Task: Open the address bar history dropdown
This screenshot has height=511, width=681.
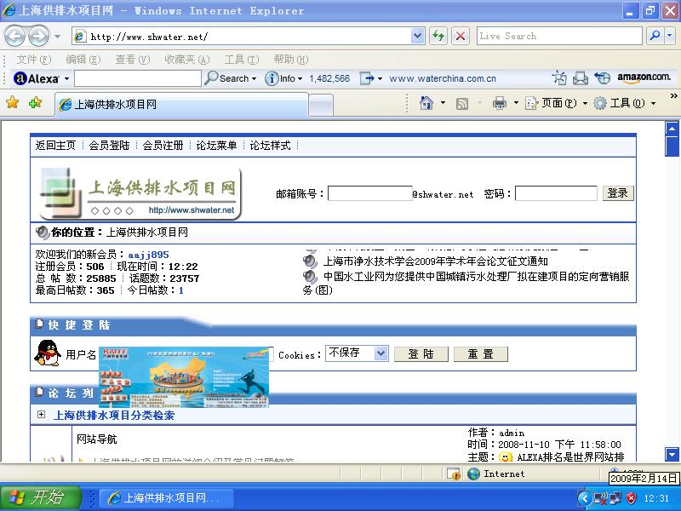Action: point(416,36)
